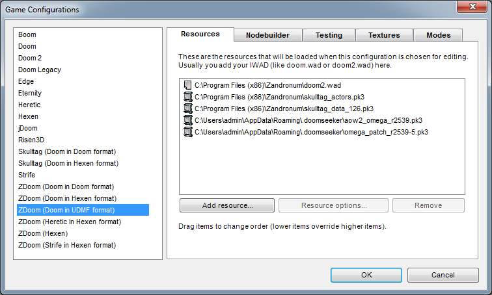Click the archive icon beside skulltag_data_126.pk3
This screenshot has width=492, height=295.
[x=187, y=109]
